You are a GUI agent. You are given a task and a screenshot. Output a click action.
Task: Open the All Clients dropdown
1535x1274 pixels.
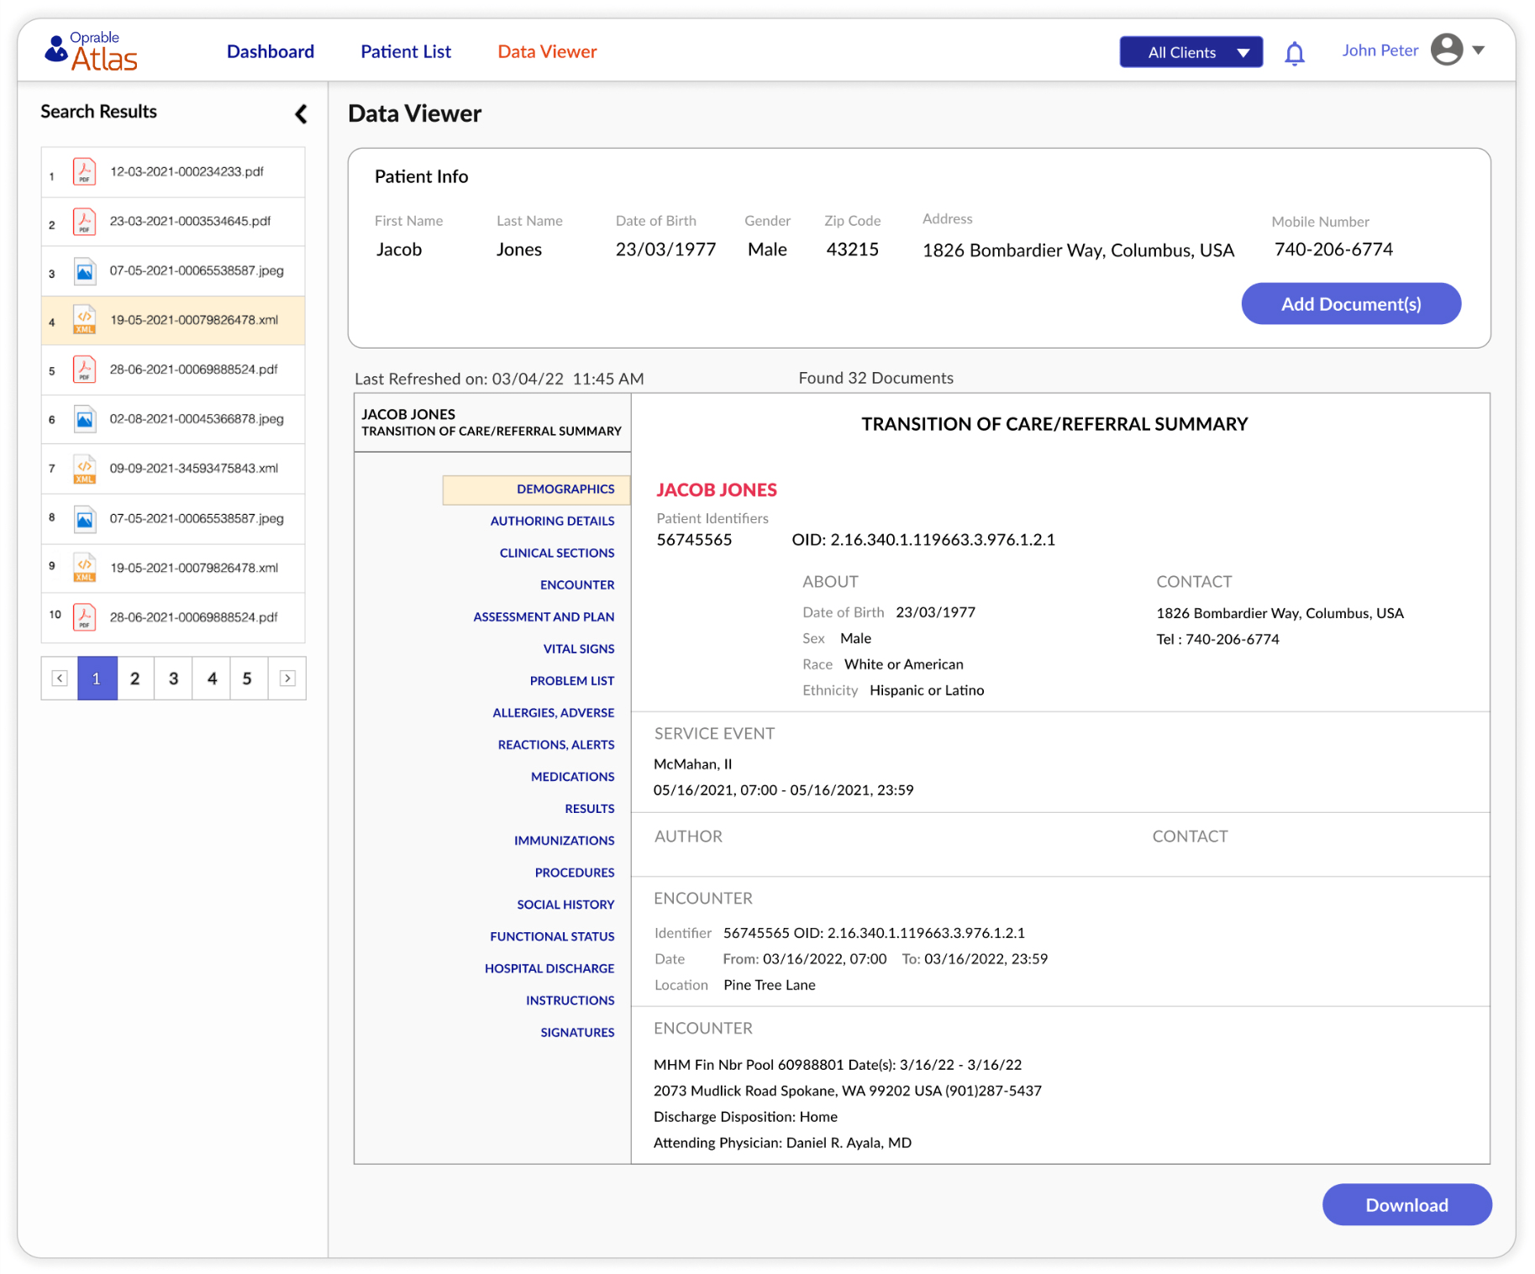pyautogui.click(x=1191, y=52)
